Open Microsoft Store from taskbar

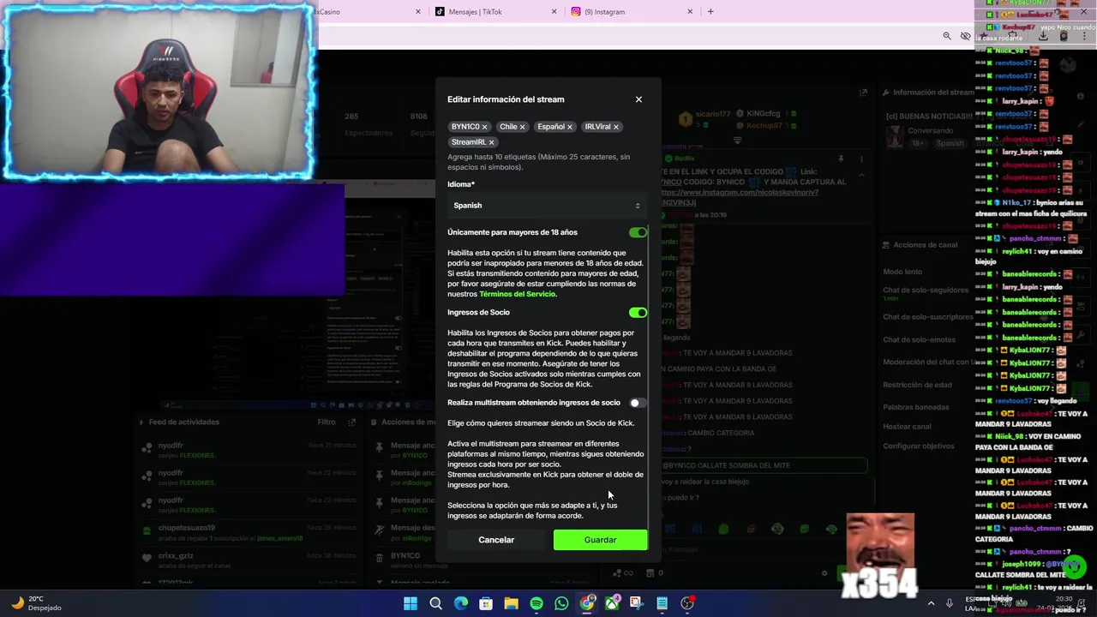(x=486, y=603)
